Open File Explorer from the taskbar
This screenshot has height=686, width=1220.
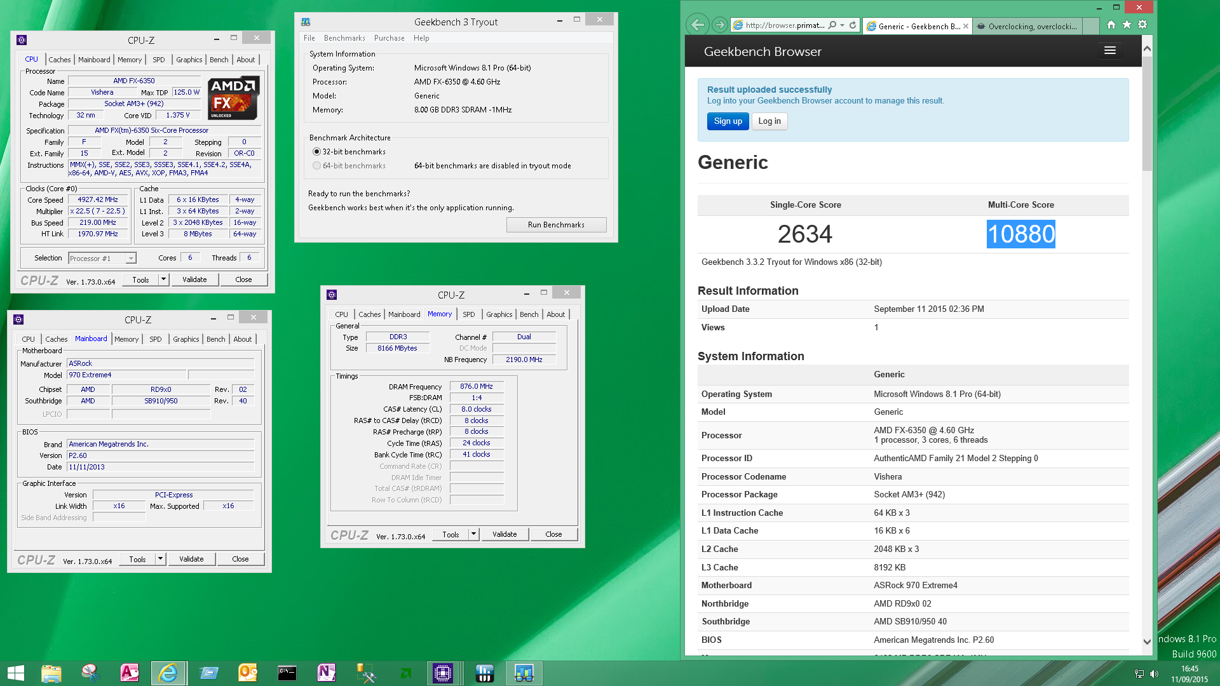coord(51,673)
